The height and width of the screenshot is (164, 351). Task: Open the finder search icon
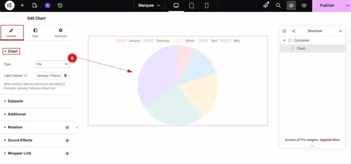(x=278, y=6)
